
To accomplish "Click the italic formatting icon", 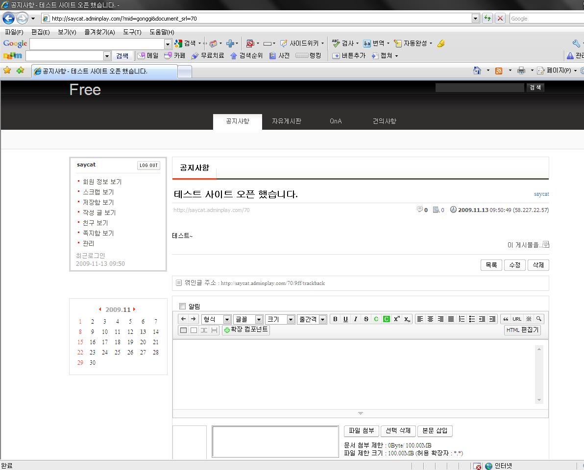I will [x=356, y=319].
